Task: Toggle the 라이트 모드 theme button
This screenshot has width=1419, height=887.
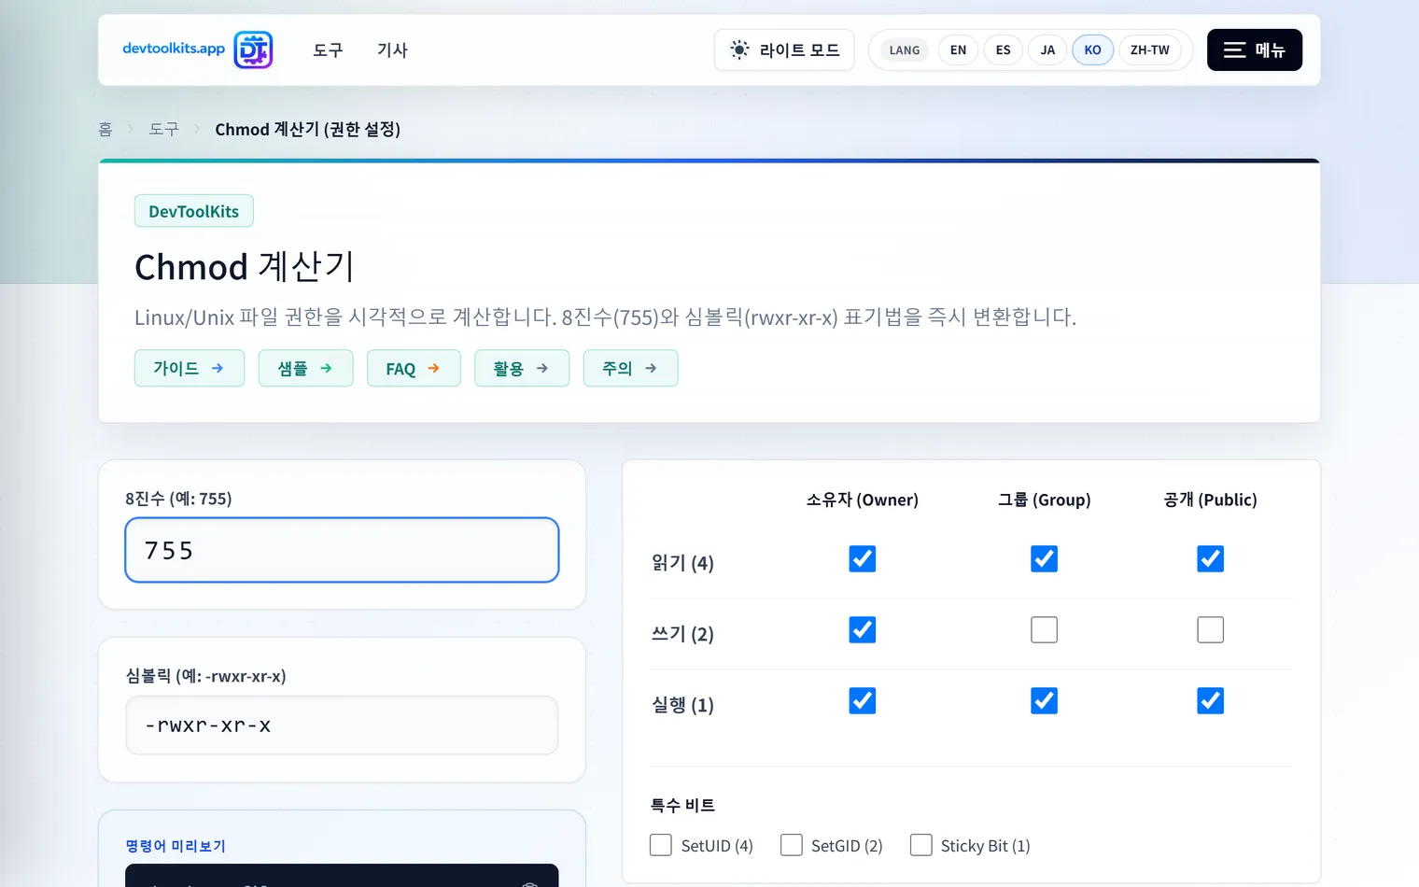Action: coord(784,49)
